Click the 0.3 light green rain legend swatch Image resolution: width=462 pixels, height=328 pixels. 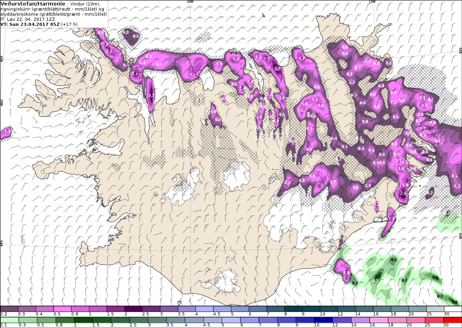28,320
